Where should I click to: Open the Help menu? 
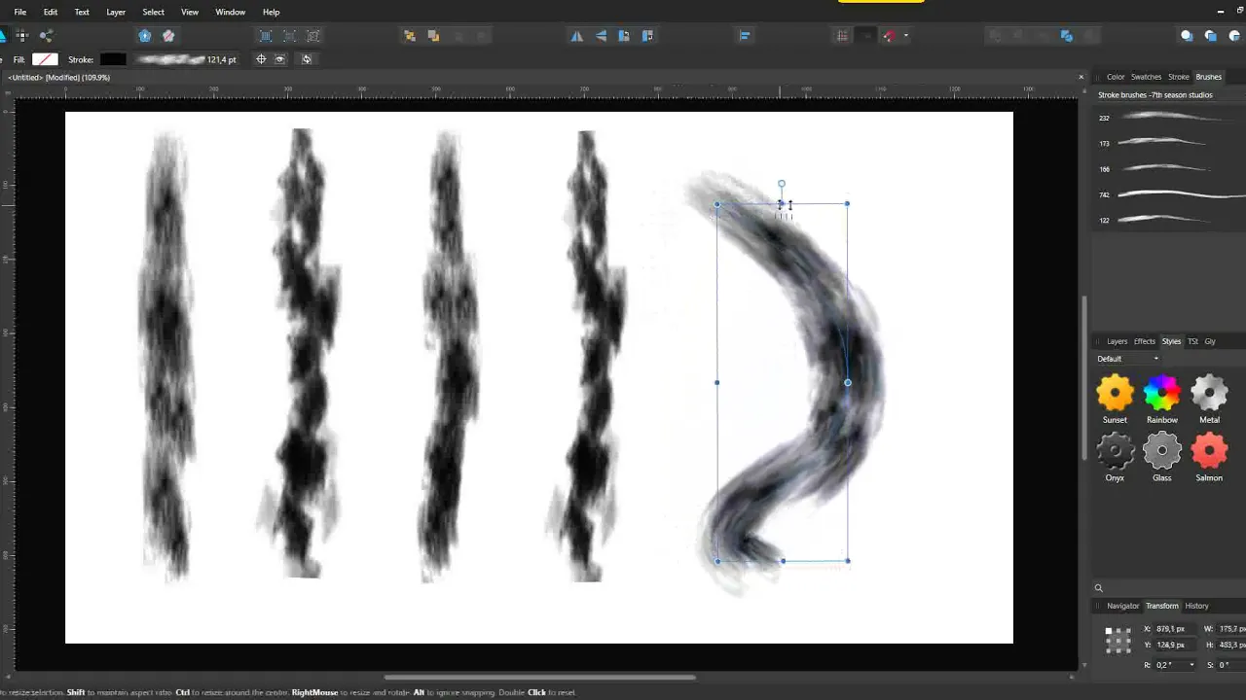coord(272,12)
